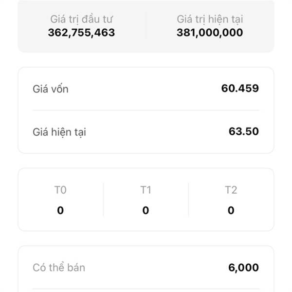Viewport: 292px width, 292px height.
Task: Tap the T0 column header
Action: click(x=60, y=190)
